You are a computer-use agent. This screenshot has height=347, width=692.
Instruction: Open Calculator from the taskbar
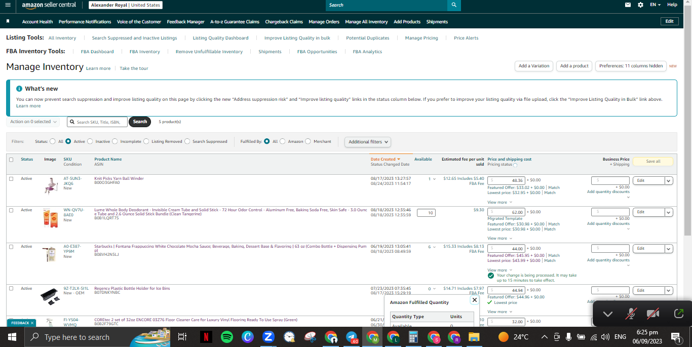413,337
